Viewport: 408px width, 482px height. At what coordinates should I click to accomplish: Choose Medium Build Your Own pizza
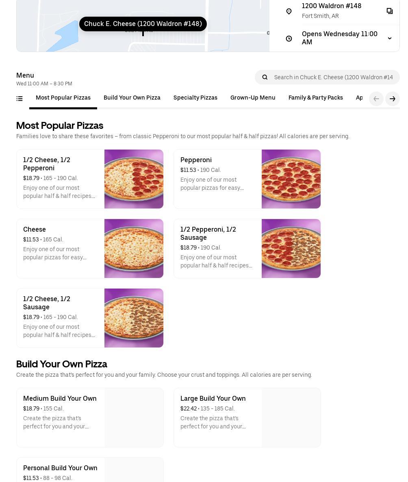point(60,417)
